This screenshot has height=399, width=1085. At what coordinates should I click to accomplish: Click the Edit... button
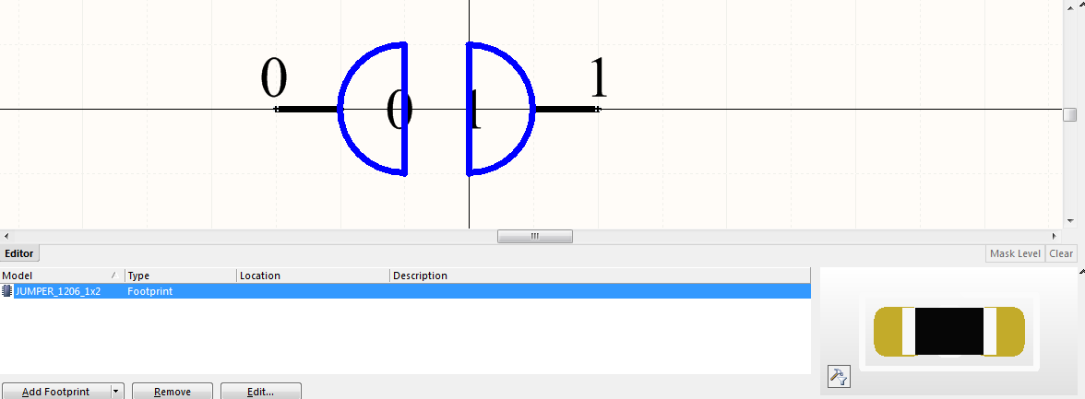(x=261, y=392)
